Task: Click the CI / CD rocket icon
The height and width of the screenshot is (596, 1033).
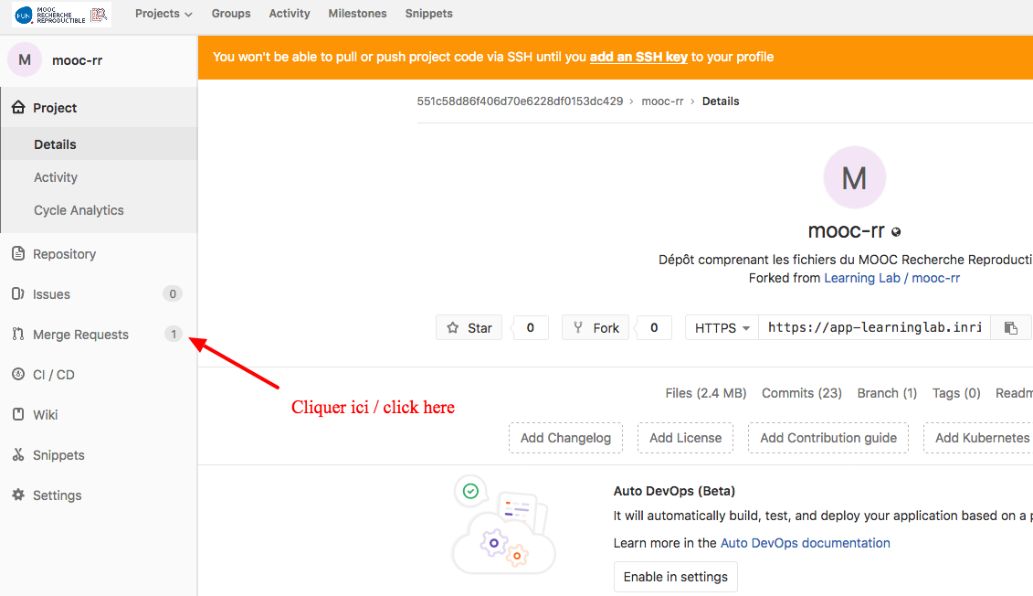Action: click(17, 375)
